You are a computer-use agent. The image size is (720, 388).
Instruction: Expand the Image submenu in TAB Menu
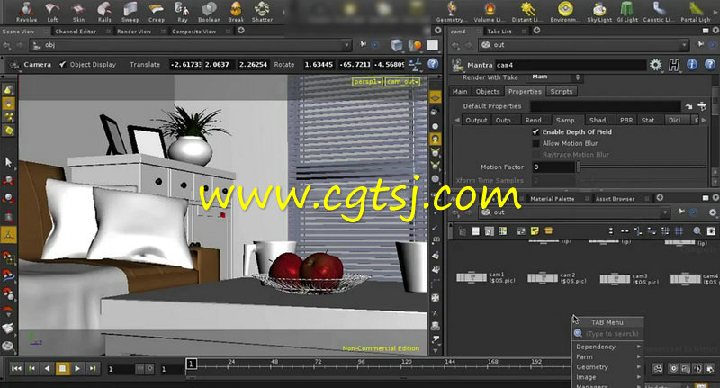point(608,377)
